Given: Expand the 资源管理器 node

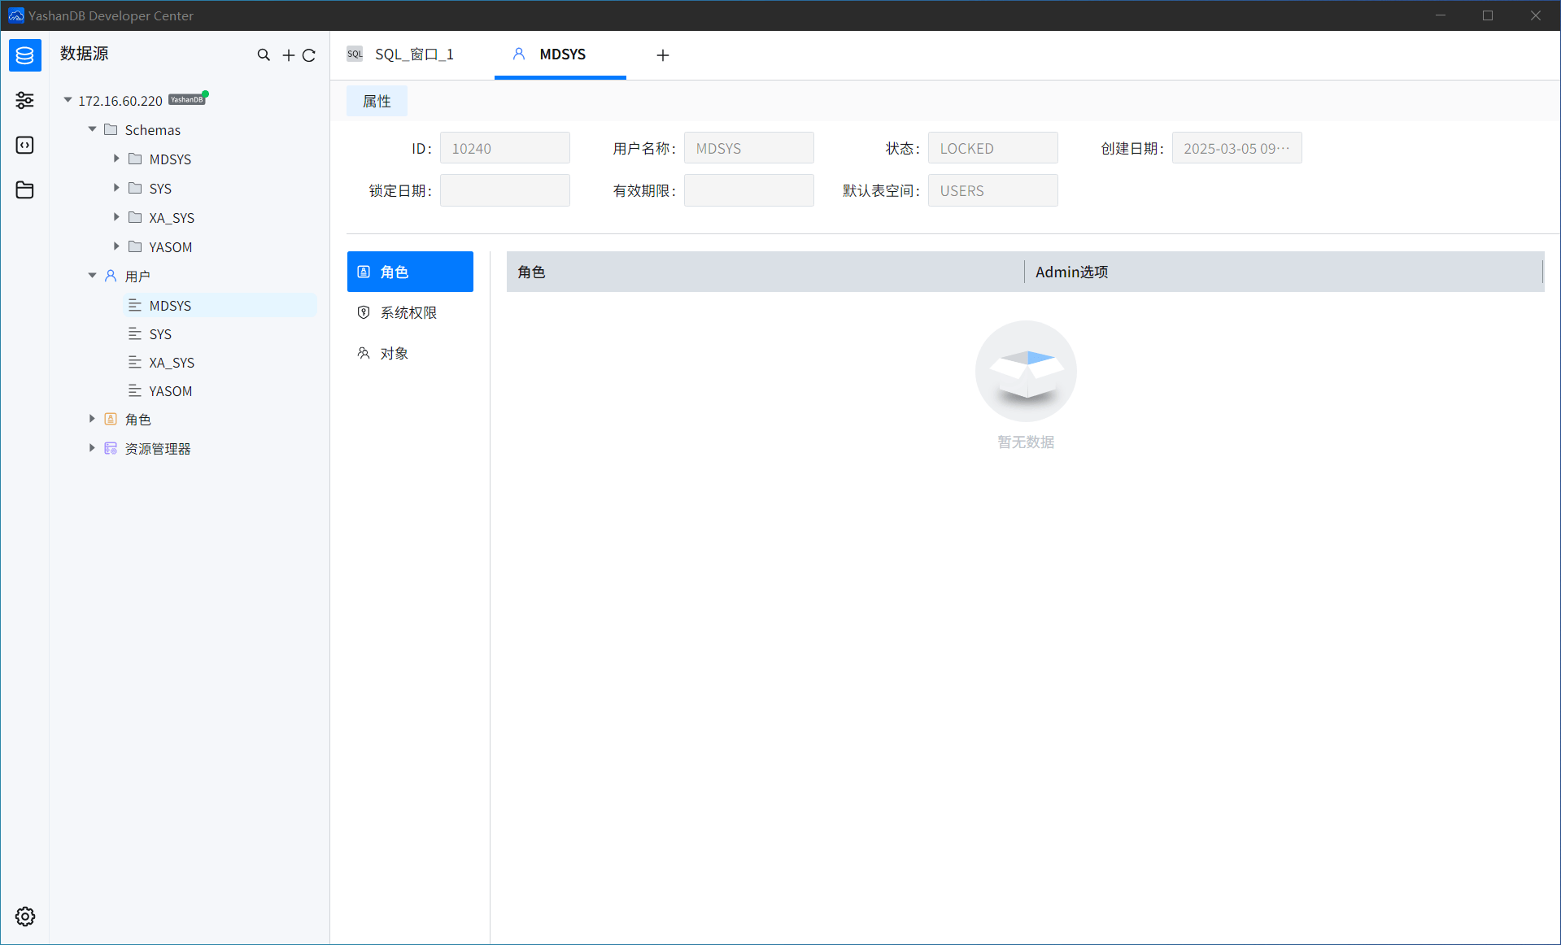Looking at the screenshot, I should [x=93, y=448].
